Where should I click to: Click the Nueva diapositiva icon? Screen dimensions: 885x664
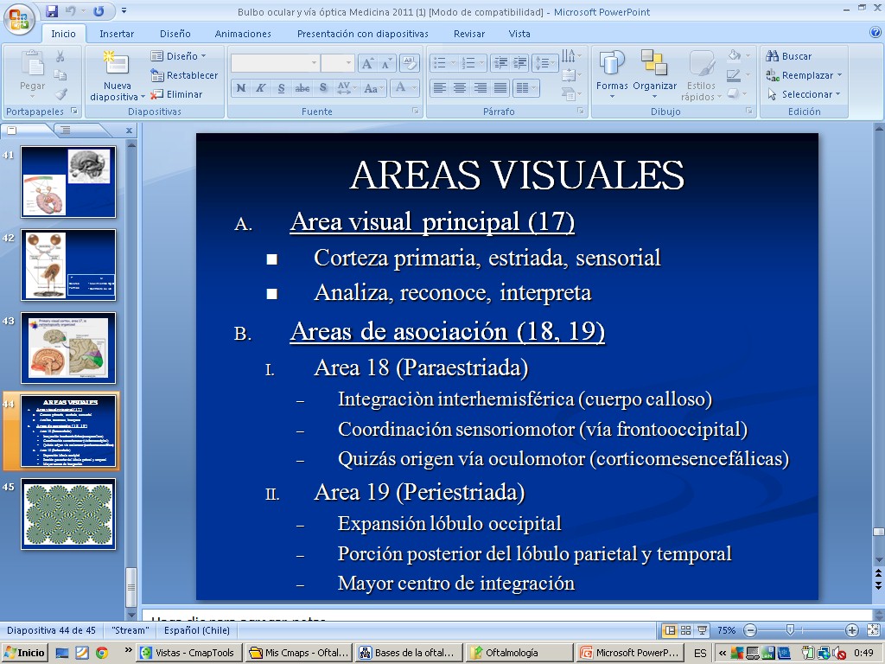click(x=116, y=65)
